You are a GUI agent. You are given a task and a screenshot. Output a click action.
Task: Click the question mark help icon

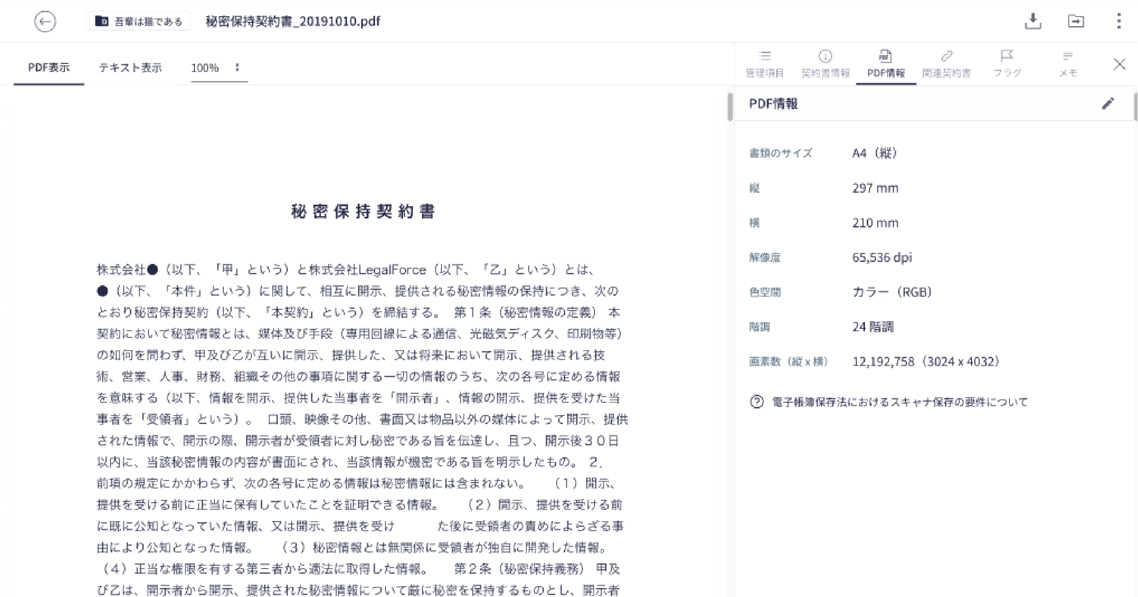(757, 402)
